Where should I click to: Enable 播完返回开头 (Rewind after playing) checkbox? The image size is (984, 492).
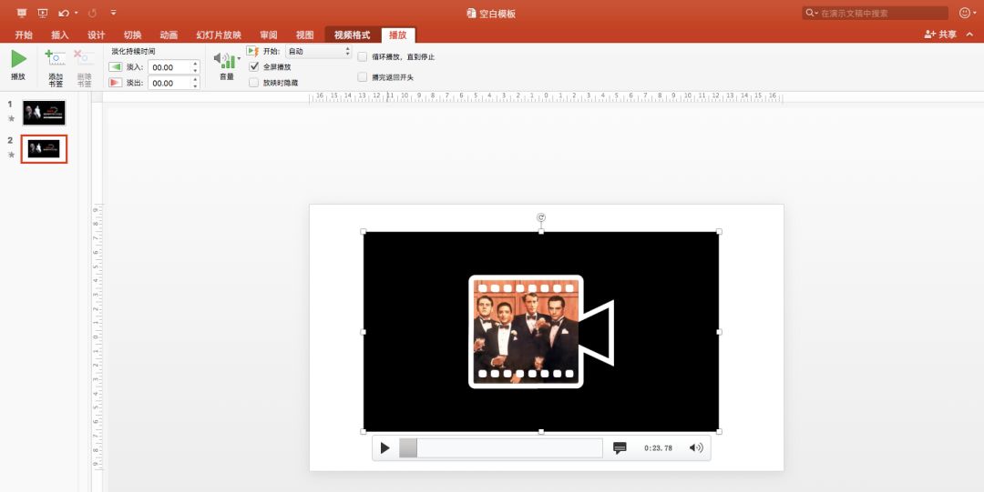[x=362, y=77]
